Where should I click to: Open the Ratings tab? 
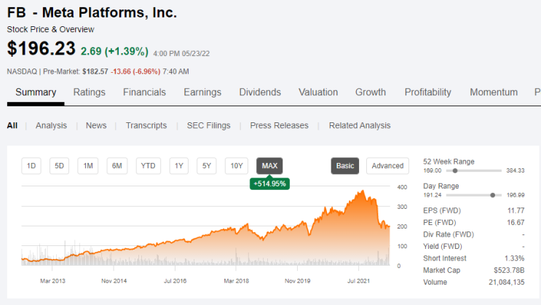click(89, 92)
